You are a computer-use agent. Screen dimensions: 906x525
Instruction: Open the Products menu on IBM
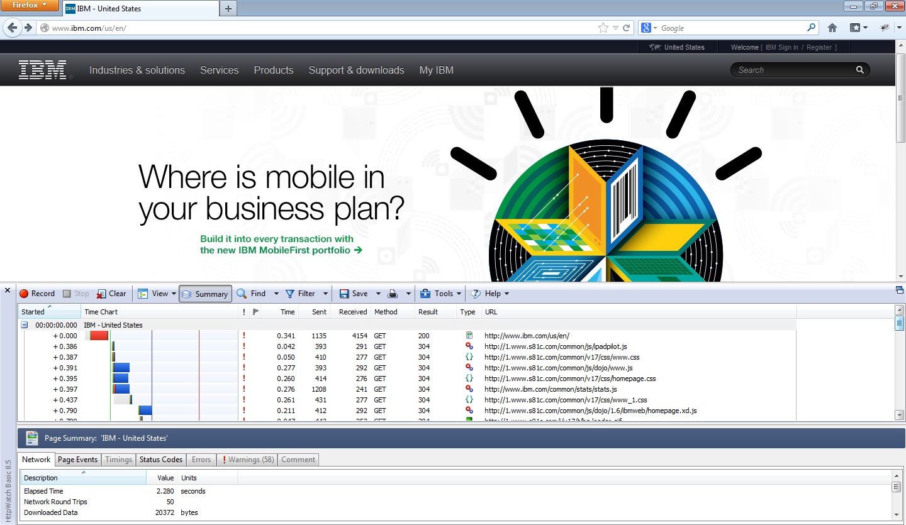coord(274,70)
